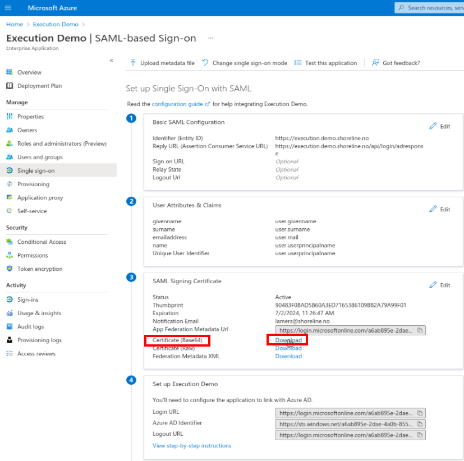
Task: Click the Owners people icon
Action: pyautogui.click(x=10, y=130)
